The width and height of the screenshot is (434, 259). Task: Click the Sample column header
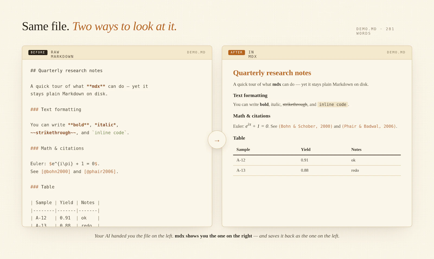click(x=243, y=149)
